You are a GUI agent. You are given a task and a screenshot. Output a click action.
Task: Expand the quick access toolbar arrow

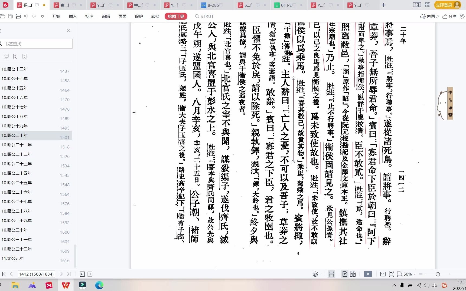(x=42, y=16)
